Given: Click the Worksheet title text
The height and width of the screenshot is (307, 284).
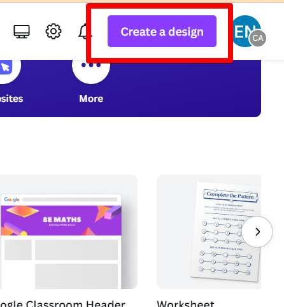Looking at the screenshot, I should (185, 304).
